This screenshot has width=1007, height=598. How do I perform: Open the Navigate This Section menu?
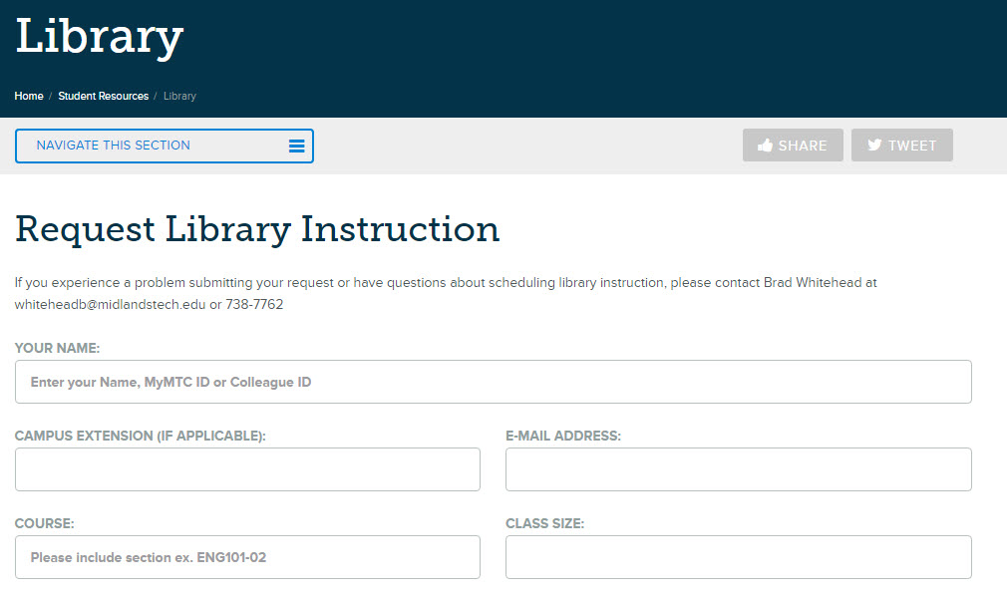point(164,146)
